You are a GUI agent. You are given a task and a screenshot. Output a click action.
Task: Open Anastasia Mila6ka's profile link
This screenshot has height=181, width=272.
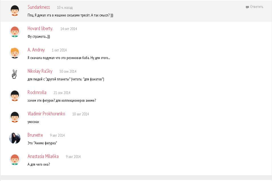[43, 156]
